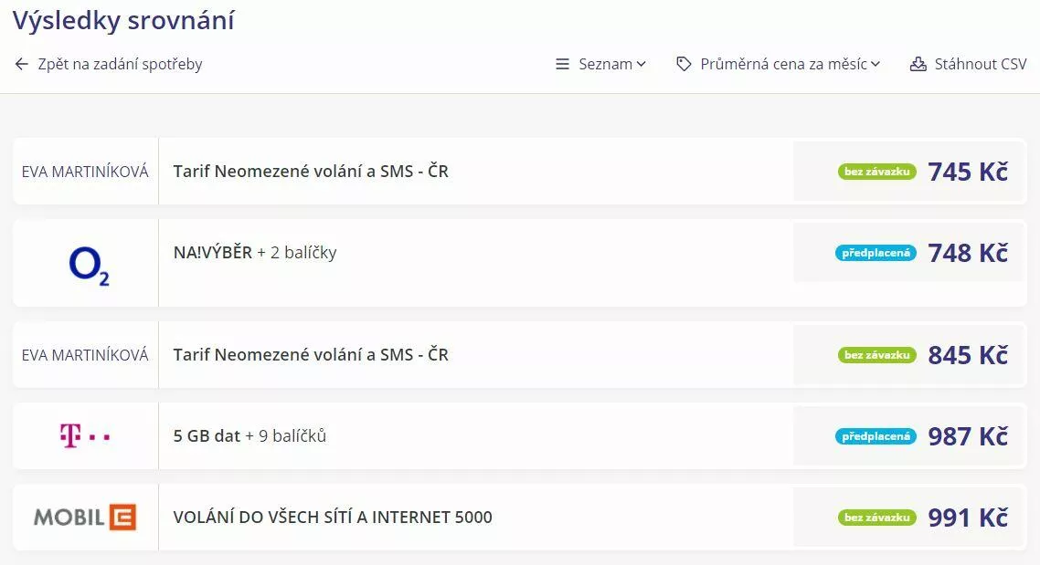Open VOLÁNÍ DO VŠECH SÍTÍ A INTERNET 5000

[333, 518]
